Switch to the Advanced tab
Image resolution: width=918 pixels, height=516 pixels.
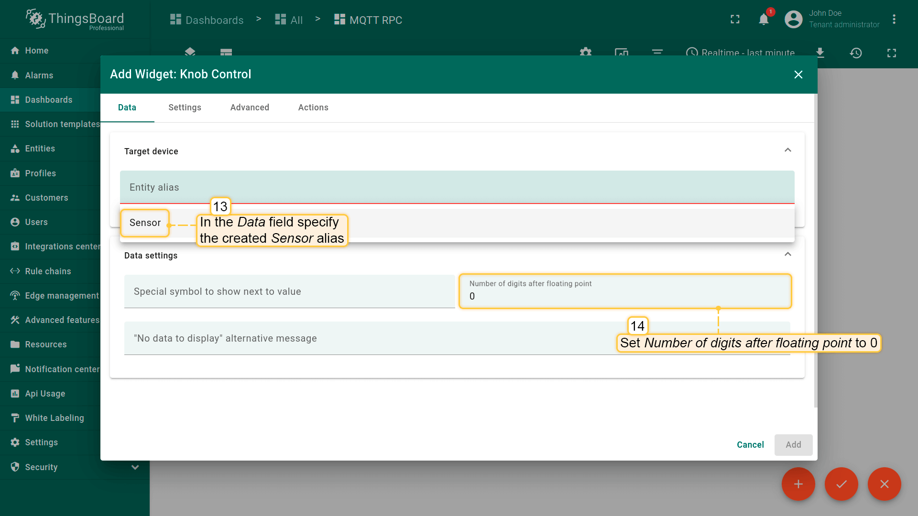click(250, 107)
